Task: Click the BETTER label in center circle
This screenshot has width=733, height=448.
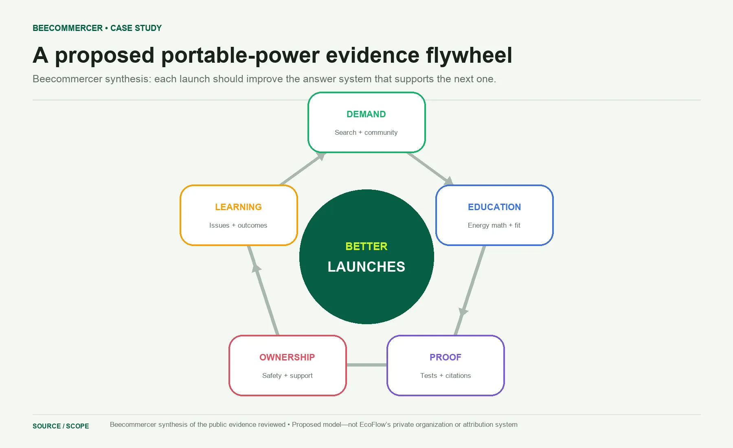Action: coord(366,246)
